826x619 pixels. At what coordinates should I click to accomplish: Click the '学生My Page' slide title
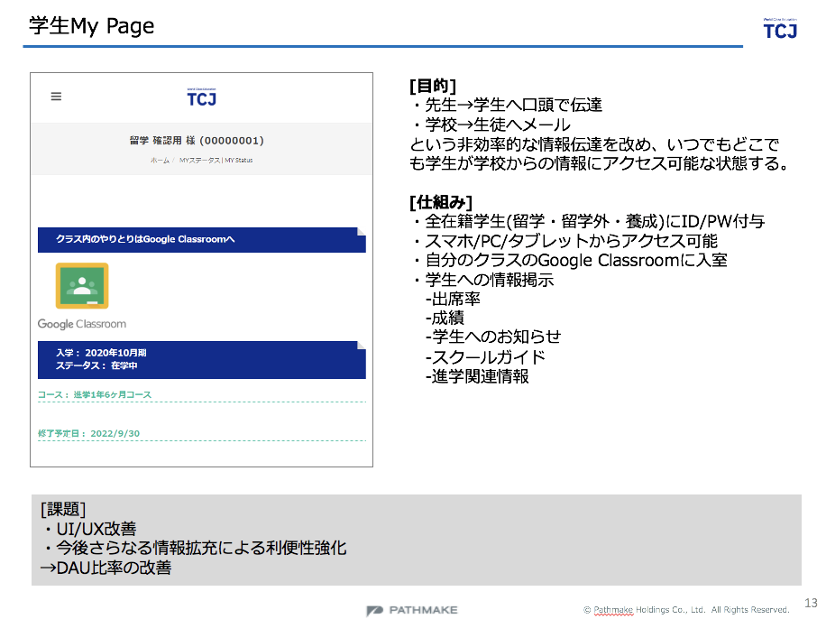pyautogui.click(x=91, y=26)
